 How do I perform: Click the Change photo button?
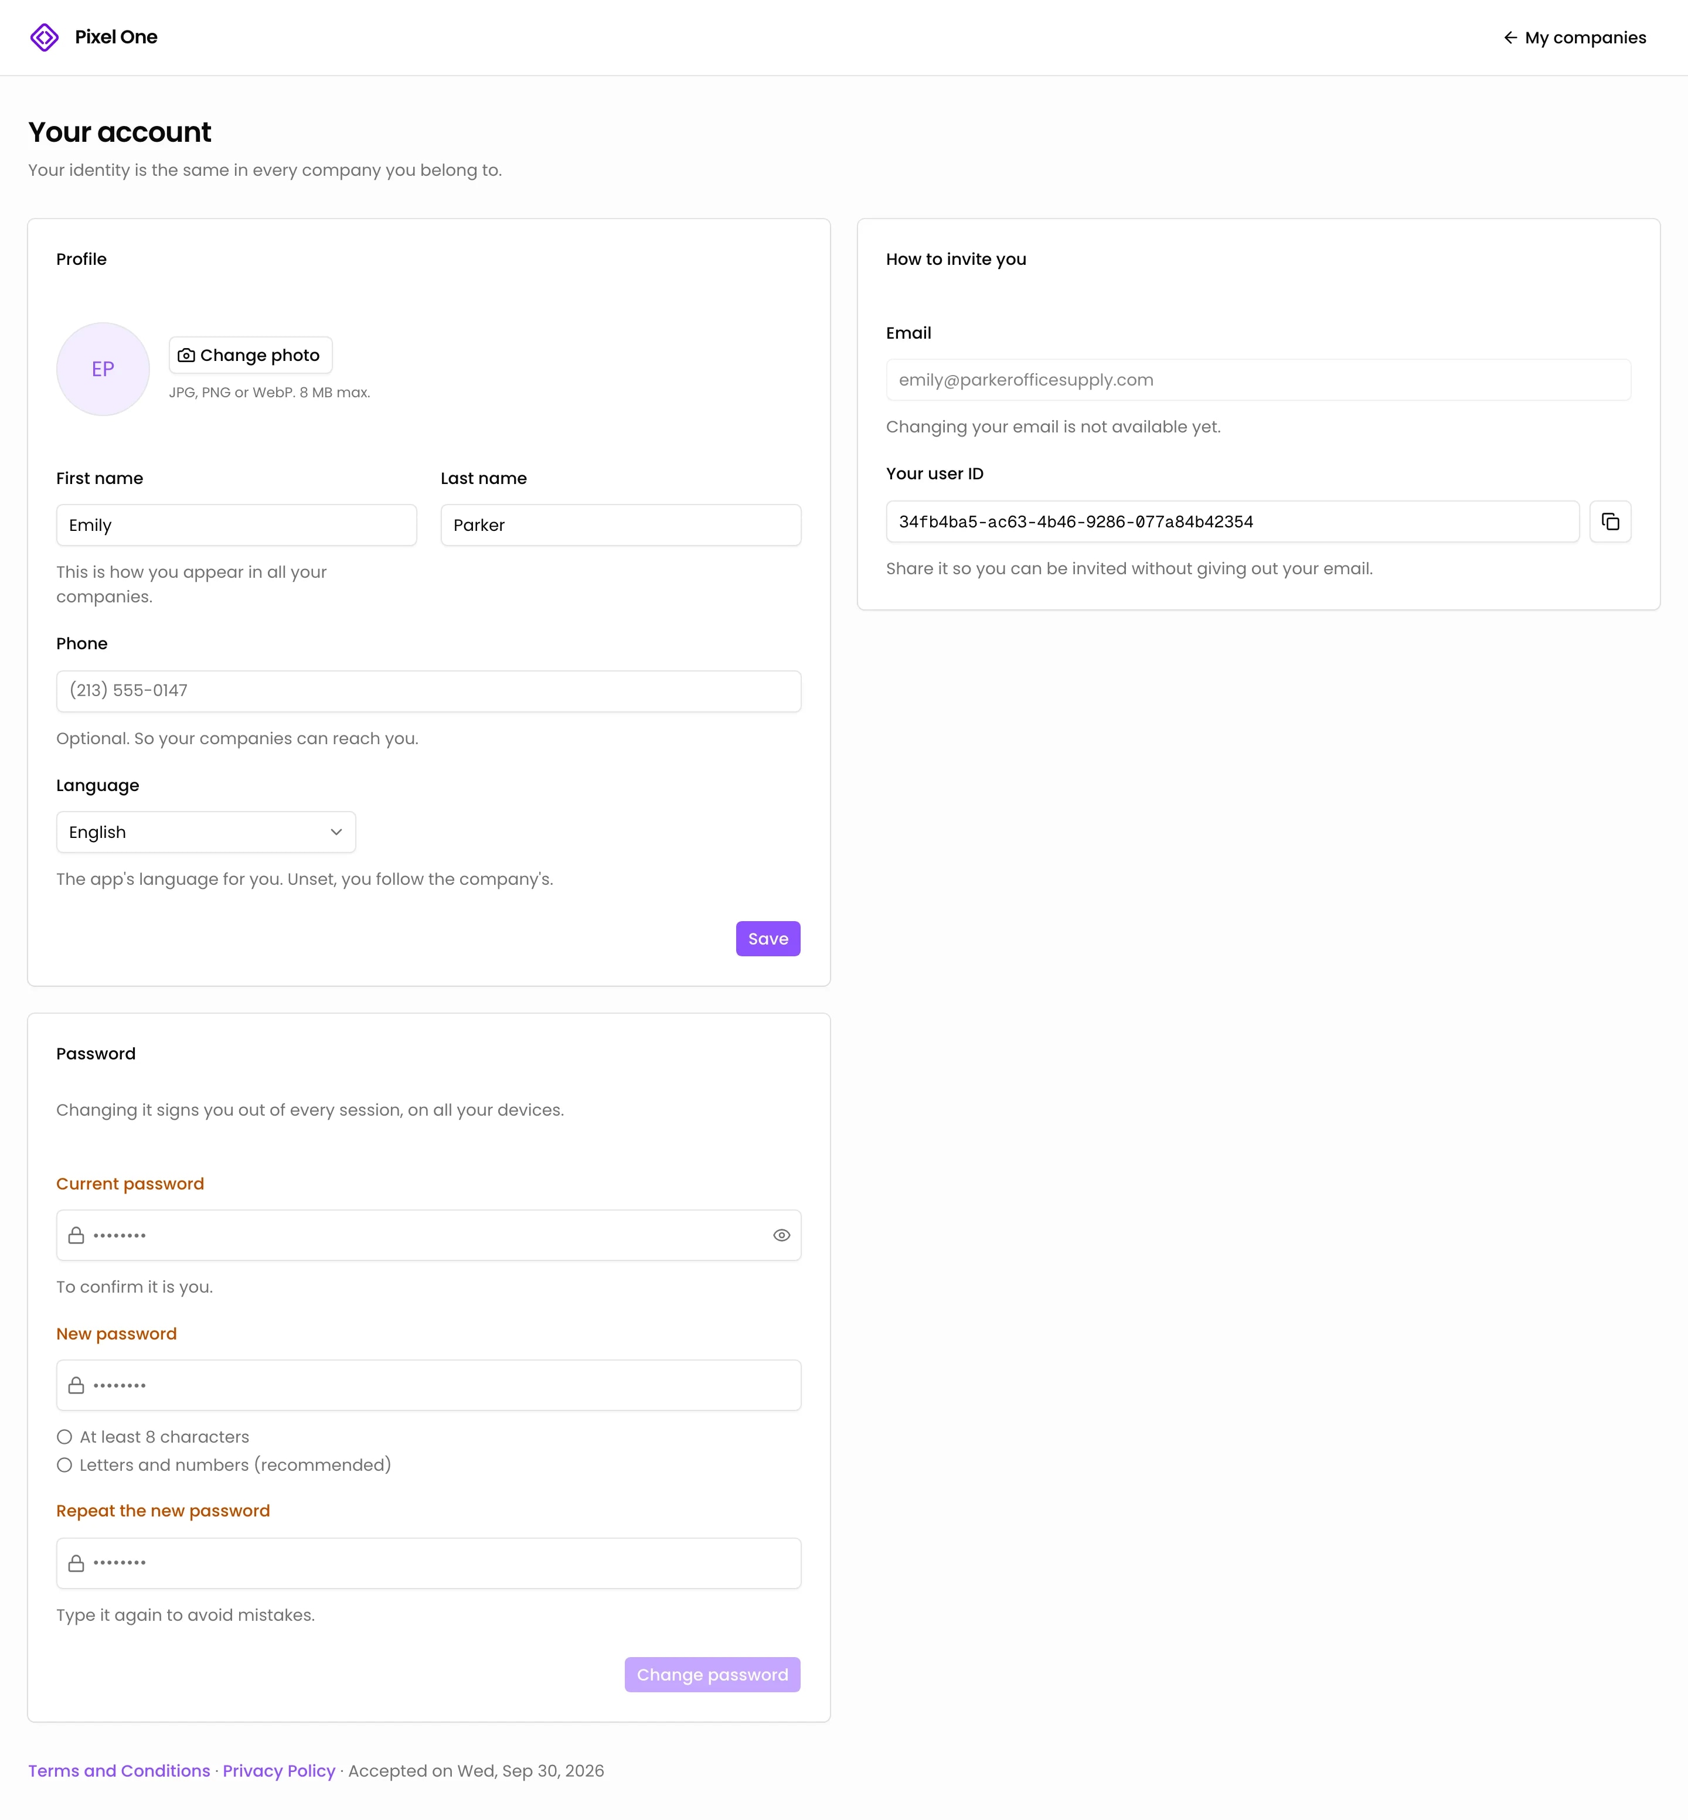click(x=250, y=355)
